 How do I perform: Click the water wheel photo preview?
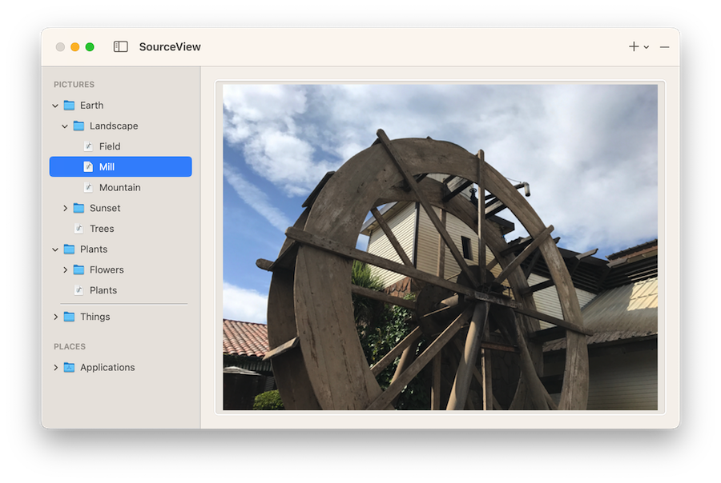pos(440,248)
